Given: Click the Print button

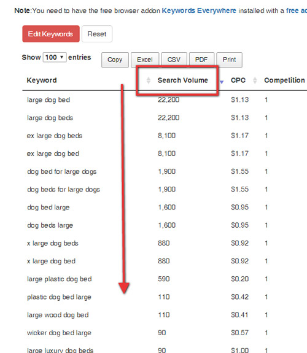Looking at the screenshot, I should coord(229,60).
